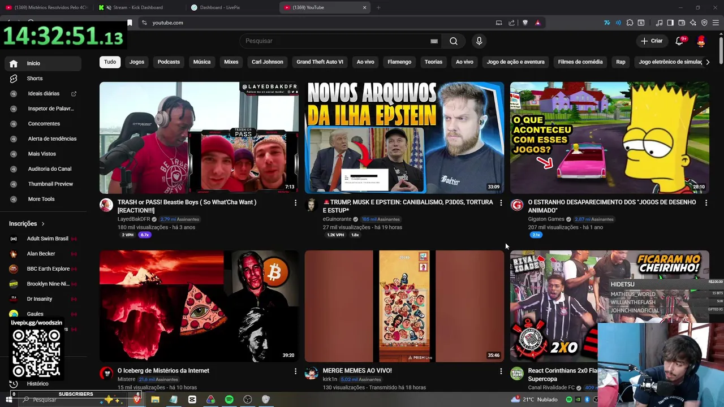The image size is (724, 407).
Task: Toggle the browser sidebar panel icon
Action: coord(670,23)
